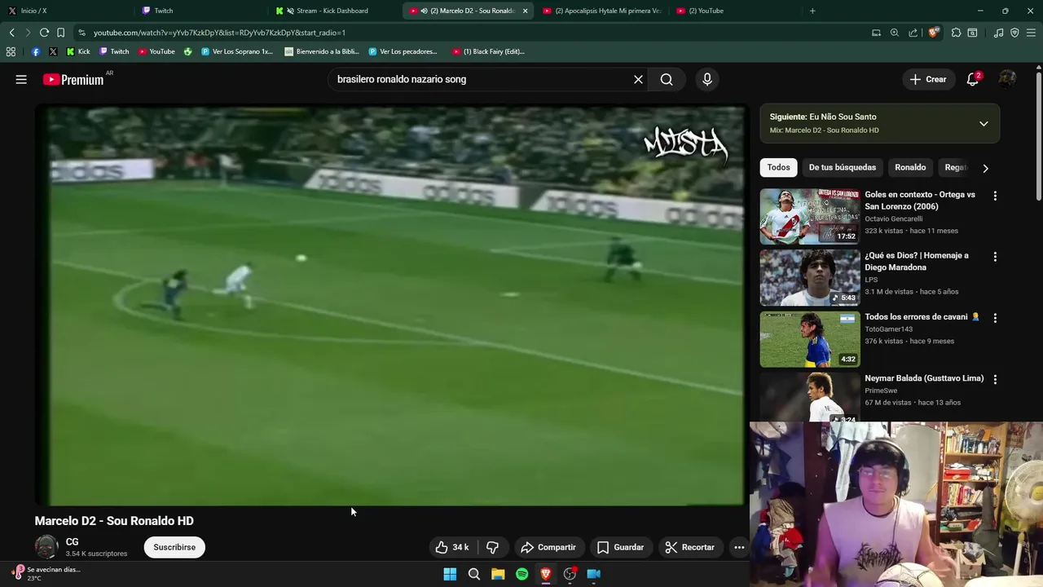
Task: Select the Ronaldo filter chip
Action: (910, 167)
